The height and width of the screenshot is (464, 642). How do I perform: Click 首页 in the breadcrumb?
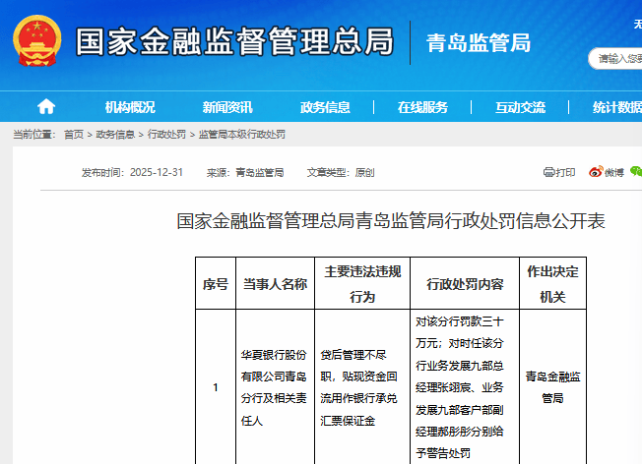click(74, 134)
